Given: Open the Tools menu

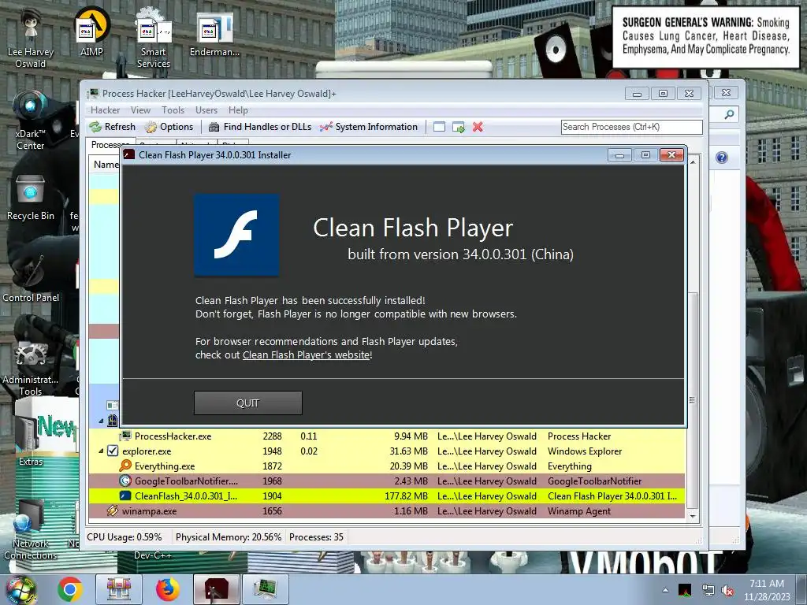Looking at the screenshot, I should pos(173,110).
